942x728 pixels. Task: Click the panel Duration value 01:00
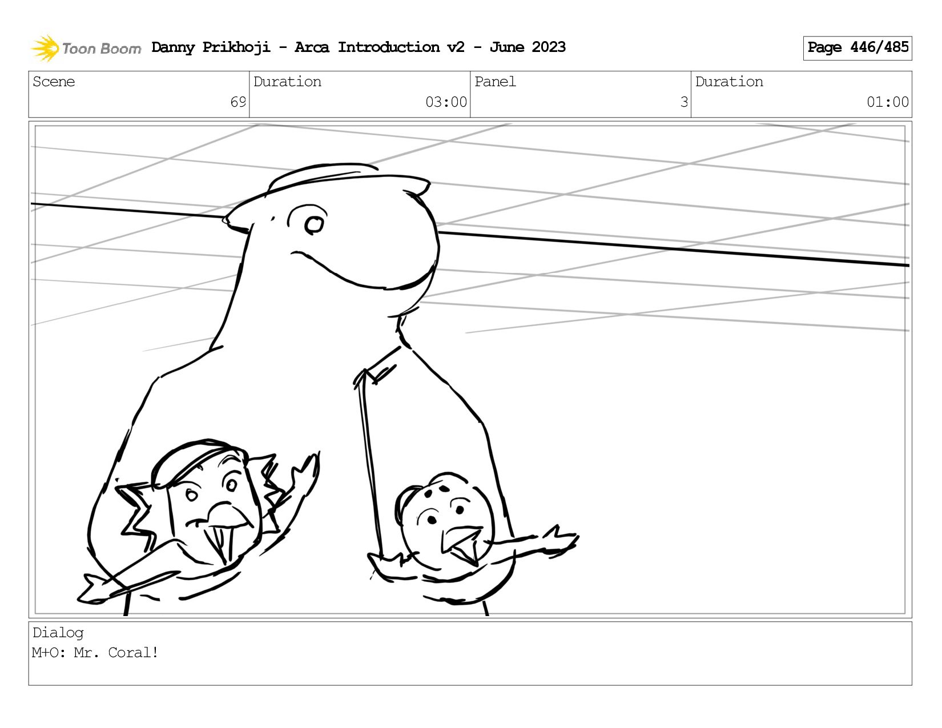coord(887,102)
